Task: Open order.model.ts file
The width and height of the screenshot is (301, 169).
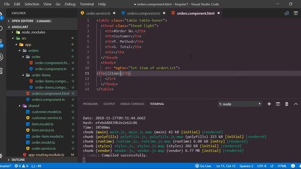Action: (x=43, y=143)
